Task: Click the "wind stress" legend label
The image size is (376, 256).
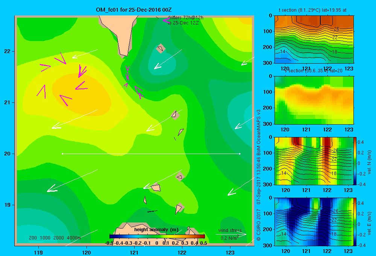Action: [x=230, y=230]
